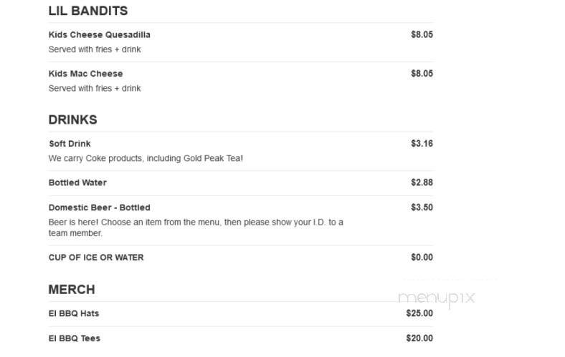Viewport: 565px width, 357px height.
Task: Click the MERCH section heading
Action: 72,290
